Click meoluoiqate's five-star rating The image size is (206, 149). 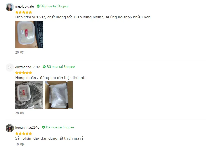(x=24, y=12)
